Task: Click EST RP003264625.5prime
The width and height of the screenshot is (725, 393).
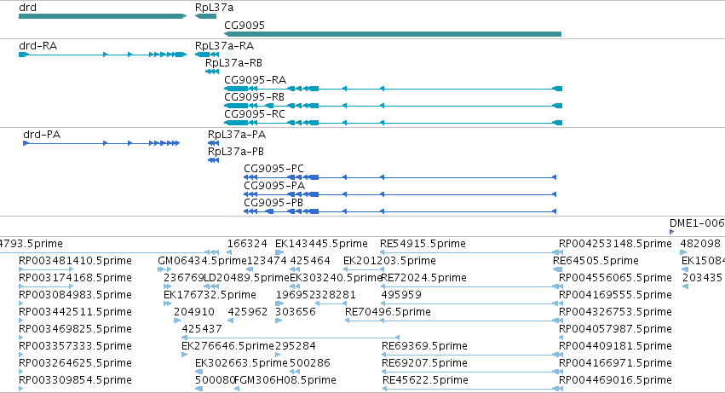Action: coord(75,363)
